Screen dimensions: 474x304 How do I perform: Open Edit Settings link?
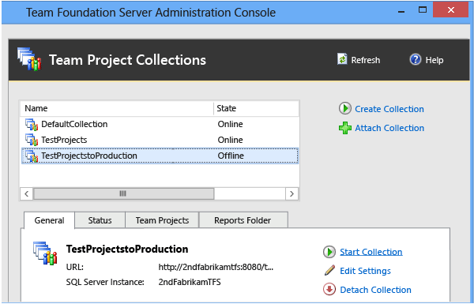coord(366,271)
